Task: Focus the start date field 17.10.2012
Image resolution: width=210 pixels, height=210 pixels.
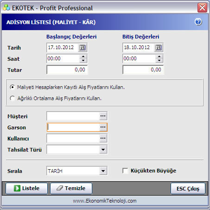Action: [x=63, y=47]
